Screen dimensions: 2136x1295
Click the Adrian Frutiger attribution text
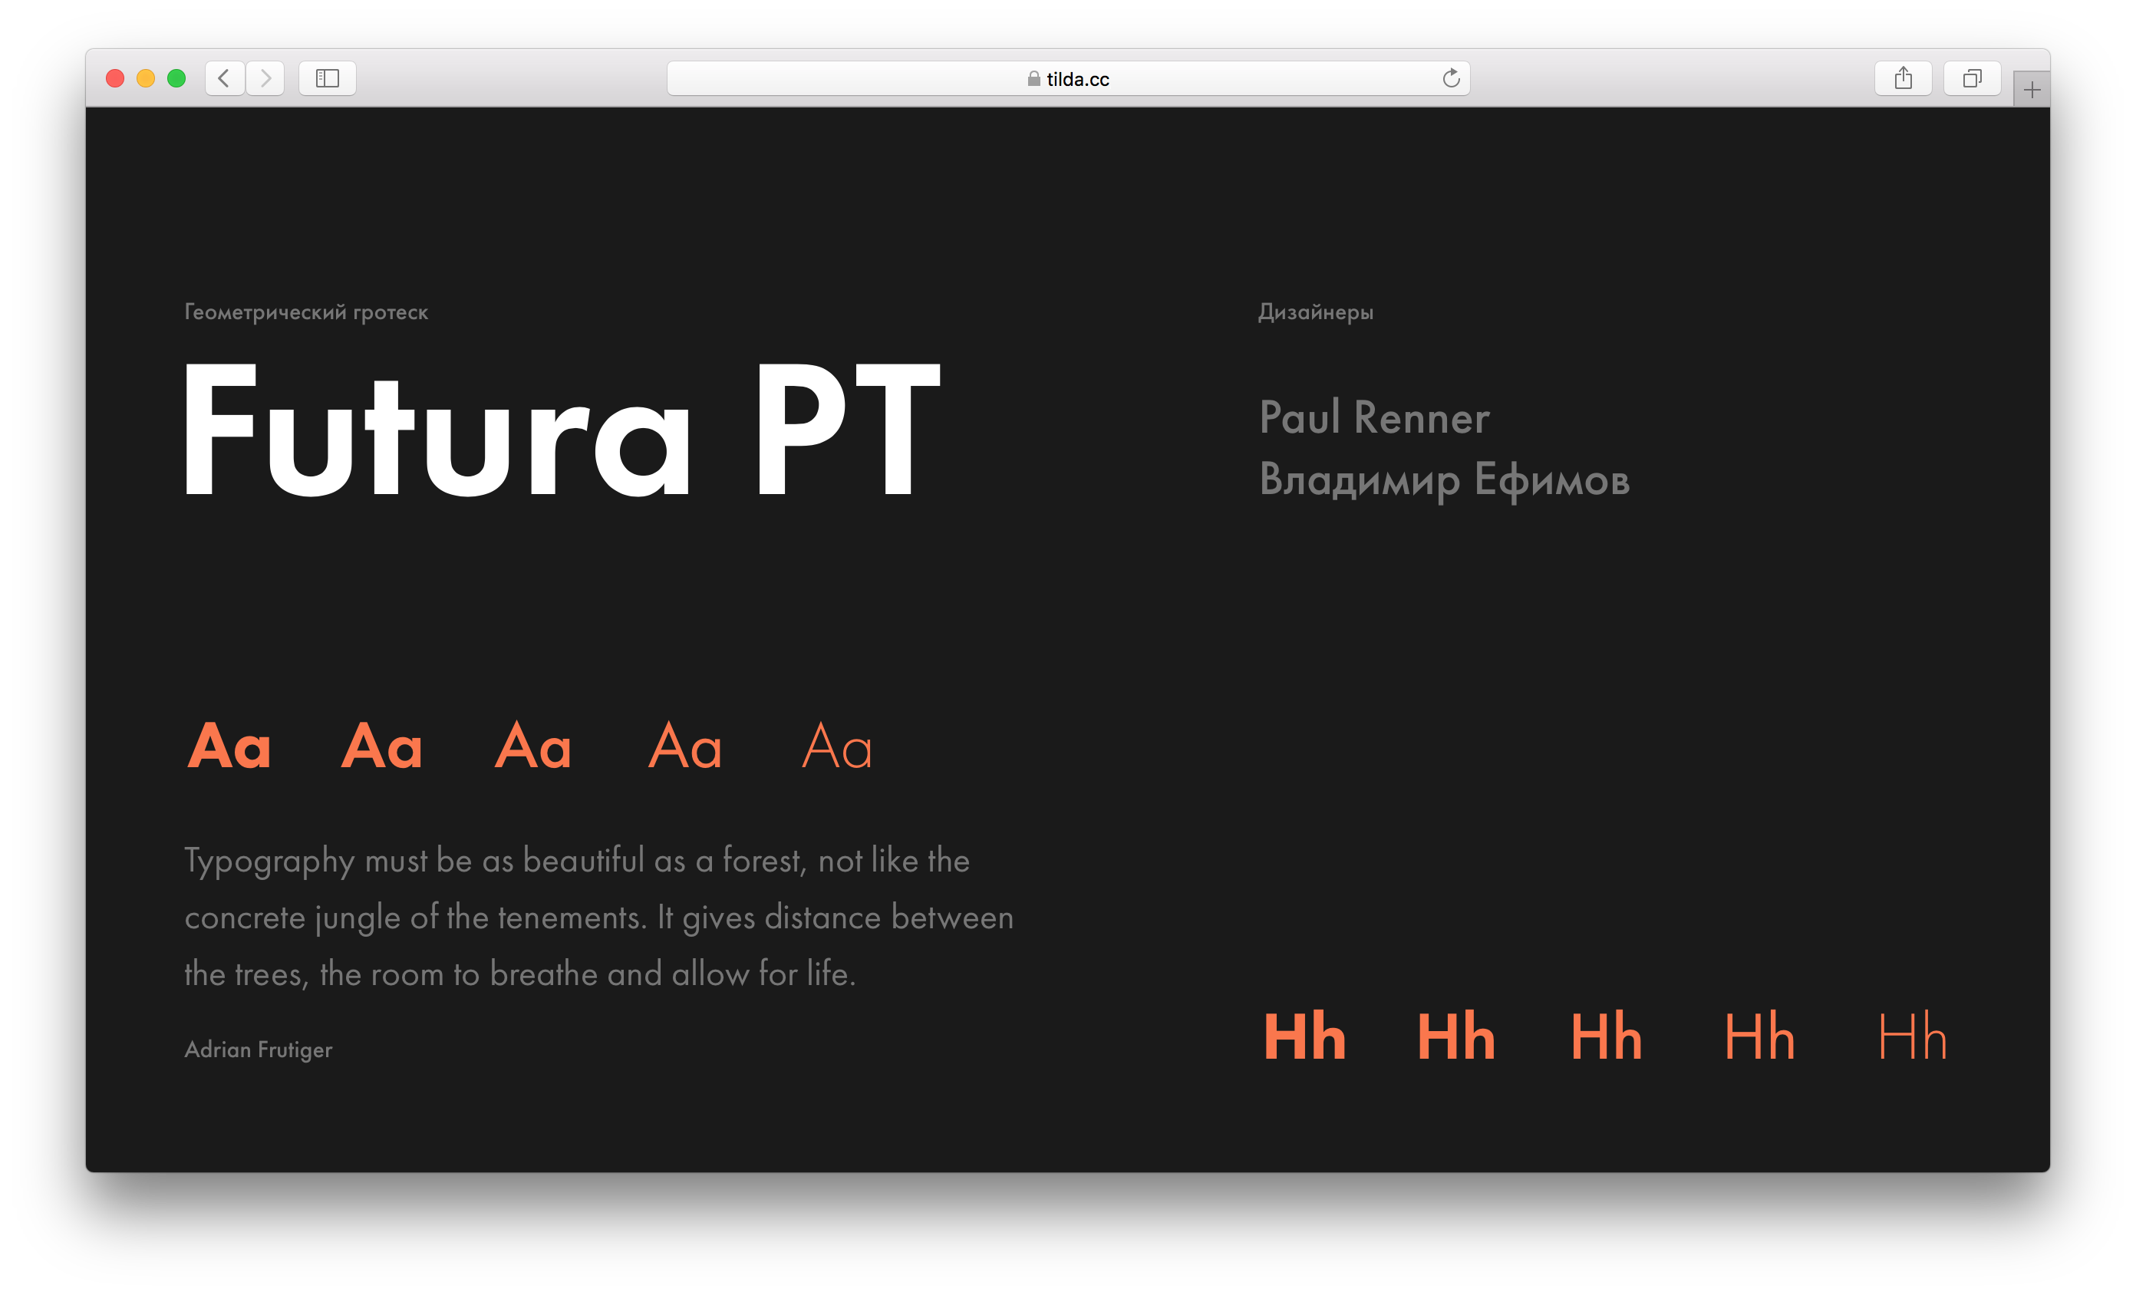pyautogui.click(x=259, y=1050)
